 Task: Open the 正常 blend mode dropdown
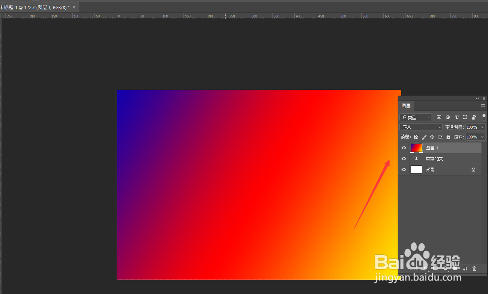pyautogui.click(x=421, y=127)
